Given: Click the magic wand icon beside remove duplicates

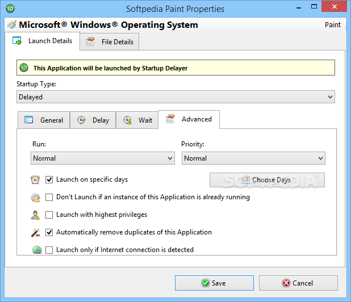Looking at the screenshot, I should tap(35, 232).
